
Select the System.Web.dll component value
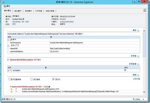point(18,19)
